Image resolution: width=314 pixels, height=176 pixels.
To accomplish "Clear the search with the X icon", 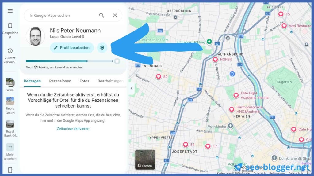I will point(115,15).
